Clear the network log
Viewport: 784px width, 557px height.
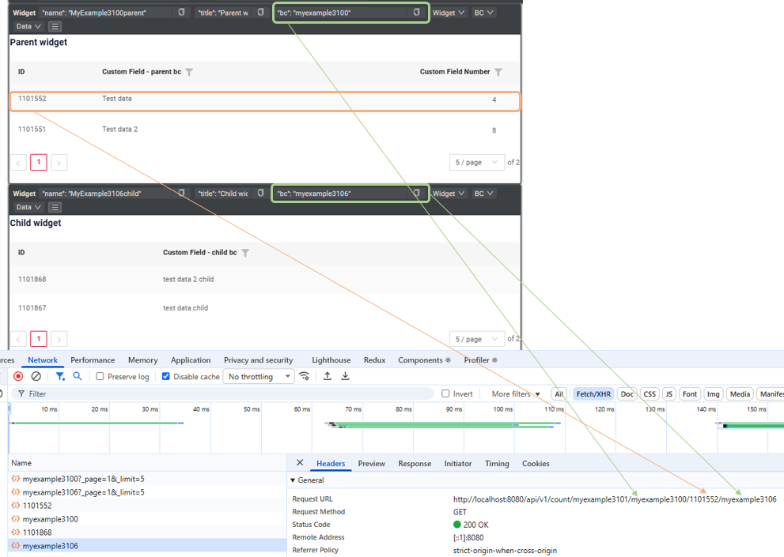pos(36,376)
